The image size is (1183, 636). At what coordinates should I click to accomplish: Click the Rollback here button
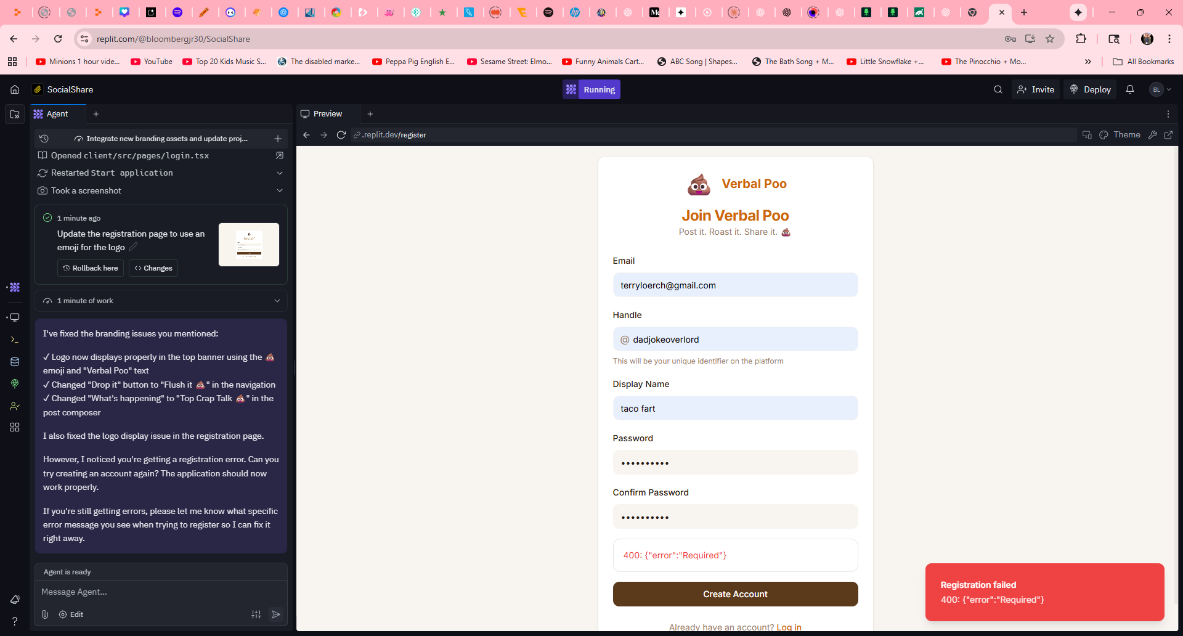point(91,268)
